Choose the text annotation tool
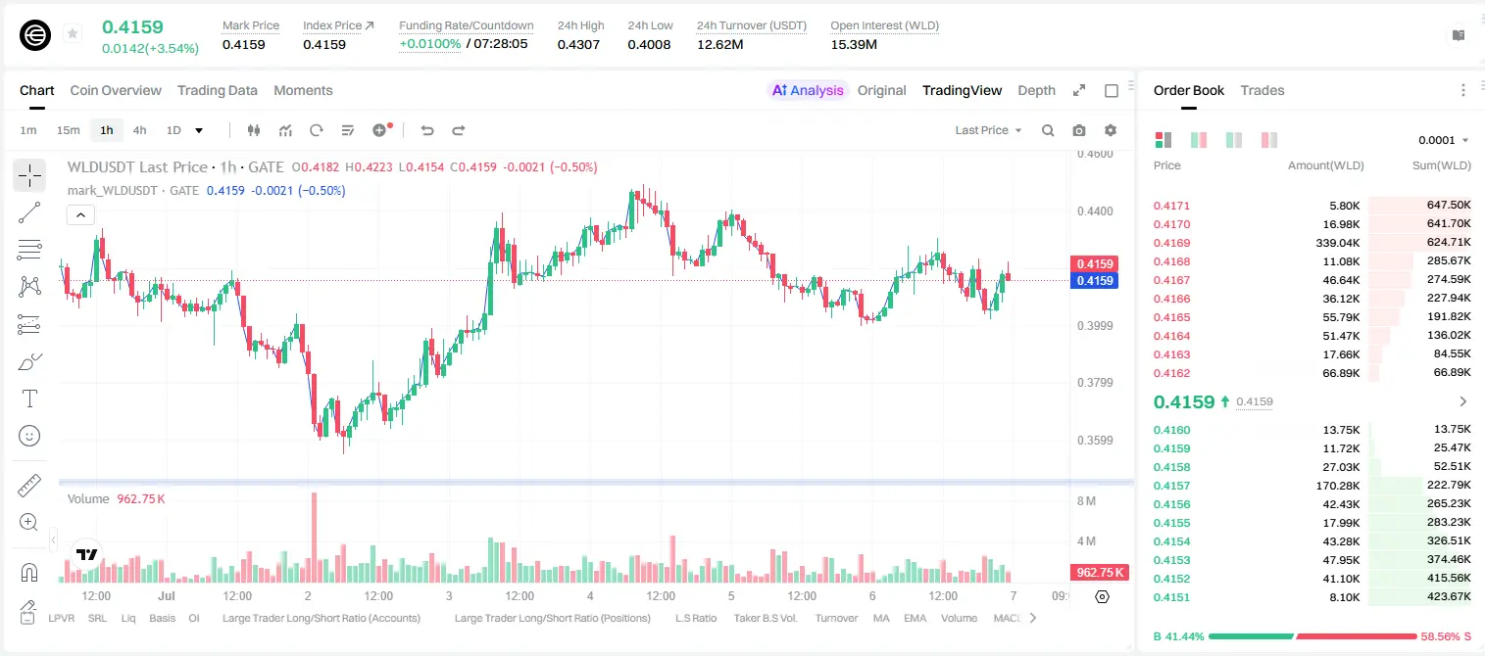1485x656 pixels. [x=29, y=398]
